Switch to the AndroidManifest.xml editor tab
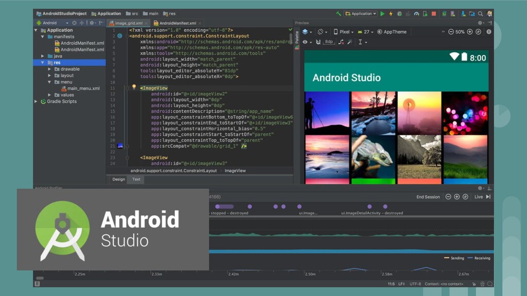 [x=177, y=23]
